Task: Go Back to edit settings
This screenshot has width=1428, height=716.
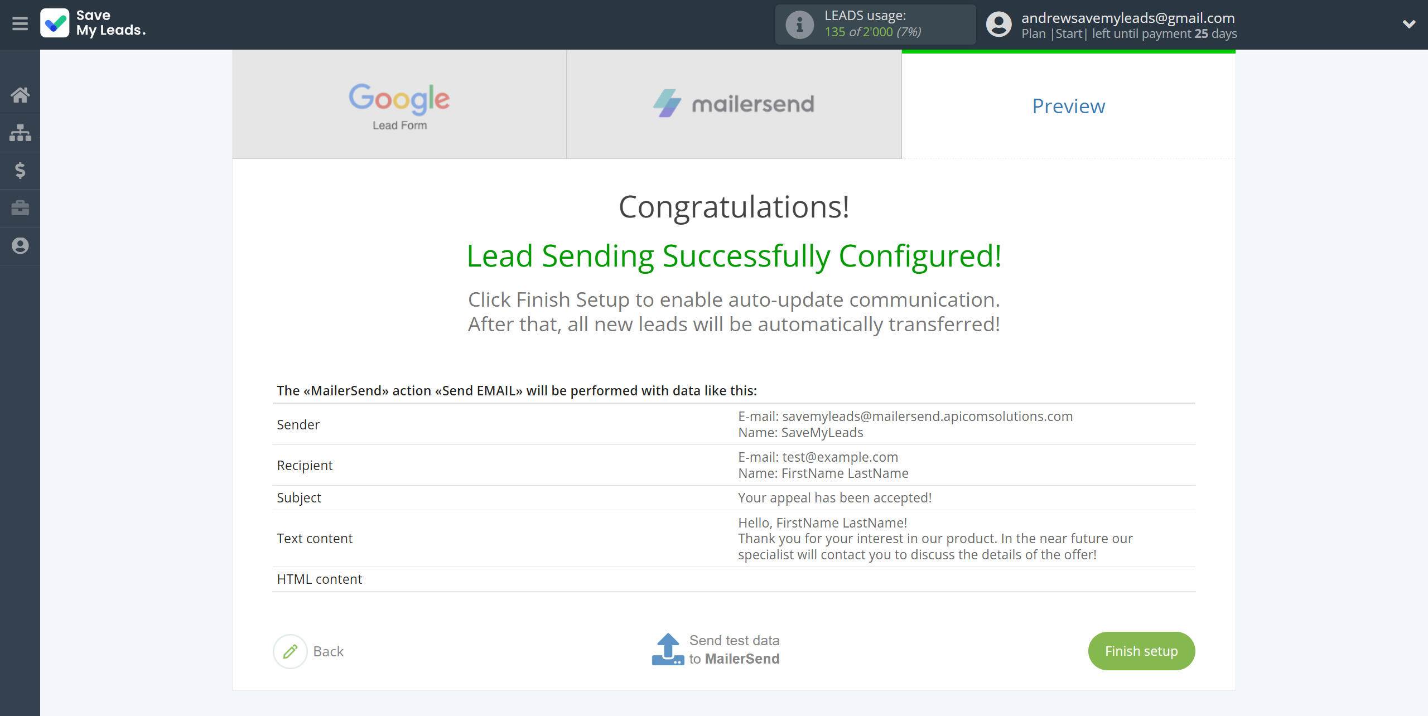Action: (328, 651)
